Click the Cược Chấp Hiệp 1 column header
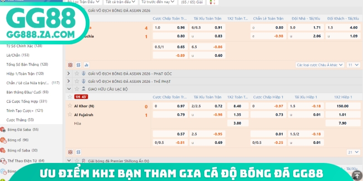 (x=268, y=97)
